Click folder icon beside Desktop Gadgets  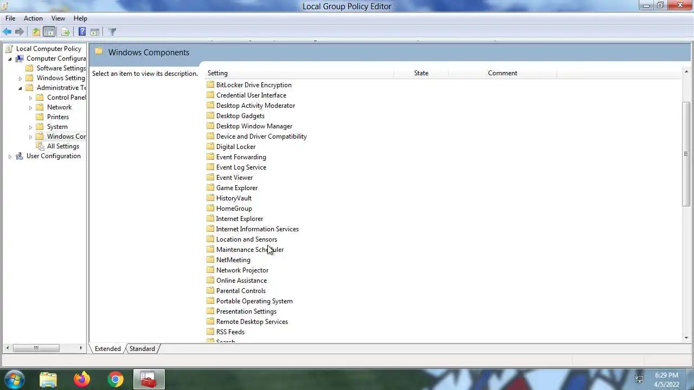tap(210, 116)
